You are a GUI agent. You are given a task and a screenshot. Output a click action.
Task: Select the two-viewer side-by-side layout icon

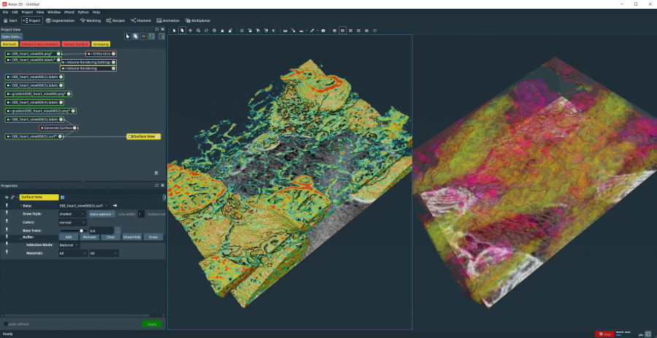coord(342,31)
